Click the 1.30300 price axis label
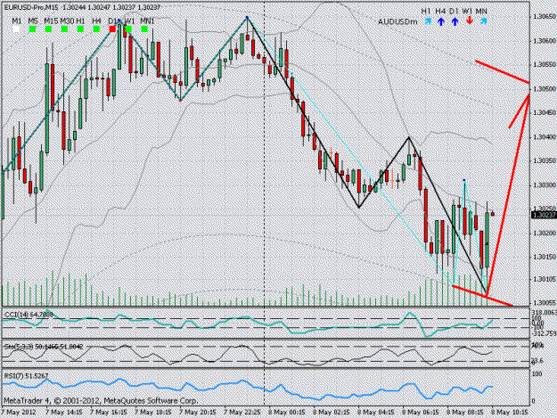557x418 pixels. click(544, 185)
